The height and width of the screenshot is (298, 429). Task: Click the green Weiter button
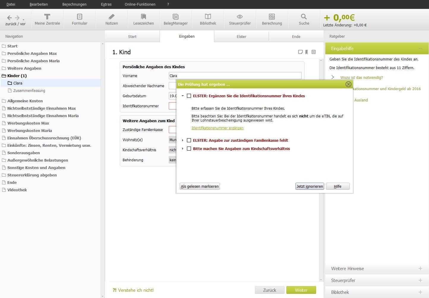click(301, 290)
